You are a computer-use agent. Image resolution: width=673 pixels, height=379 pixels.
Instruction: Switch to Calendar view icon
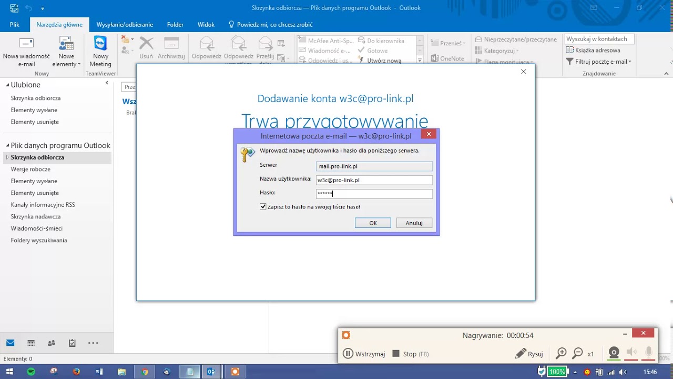[31, 343]
